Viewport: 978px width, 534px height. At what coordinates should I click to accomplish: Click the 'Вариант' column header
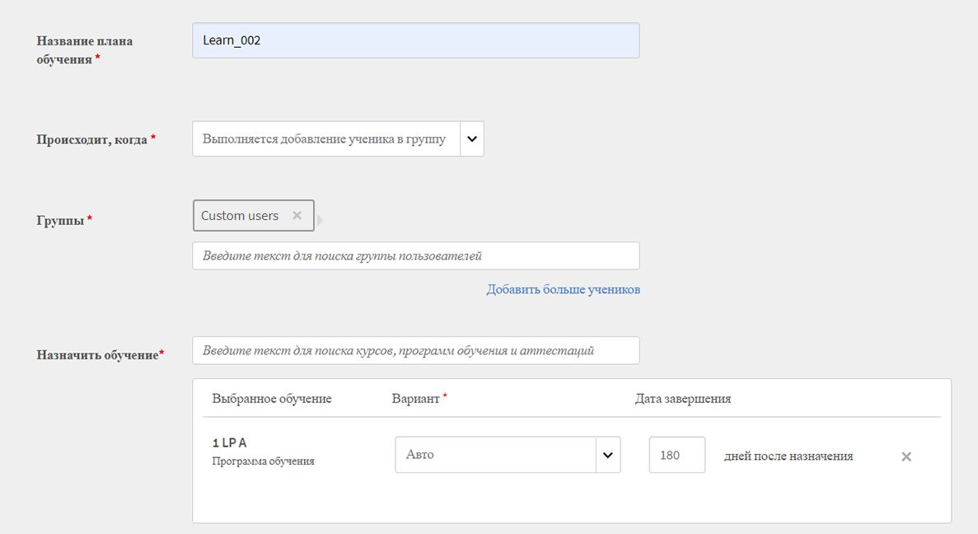click(416, 399)
